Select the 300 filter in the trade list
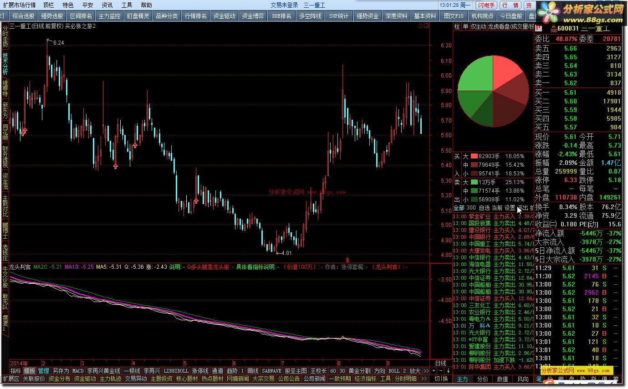Viewport: 628px width, 389px height. (471, 208)
